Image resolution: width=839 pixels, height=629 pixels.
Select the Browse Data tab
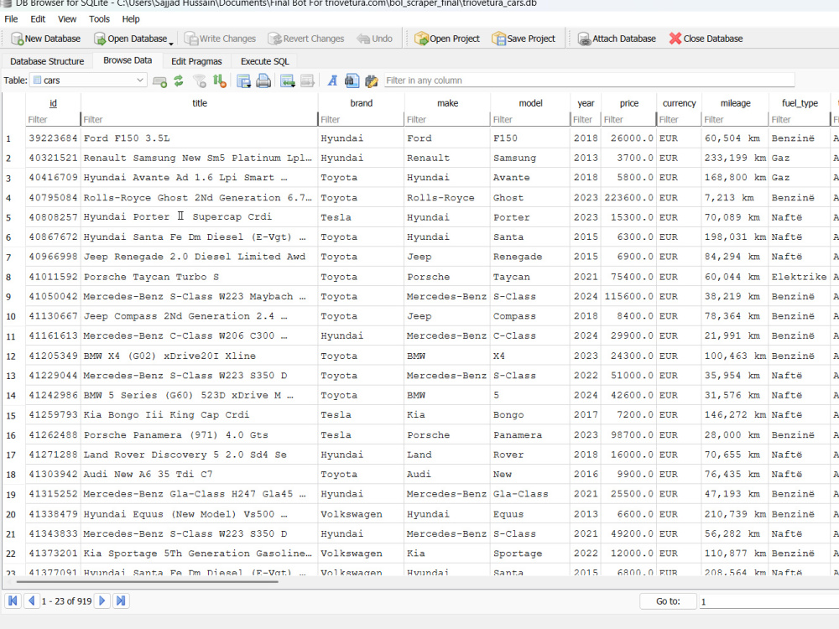pos(128,60)
